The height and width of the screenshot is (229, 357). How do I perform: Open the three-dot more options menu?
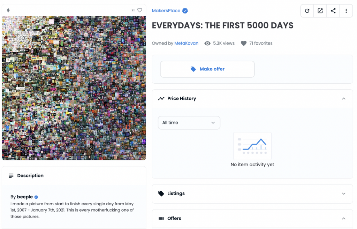point(346,11)
